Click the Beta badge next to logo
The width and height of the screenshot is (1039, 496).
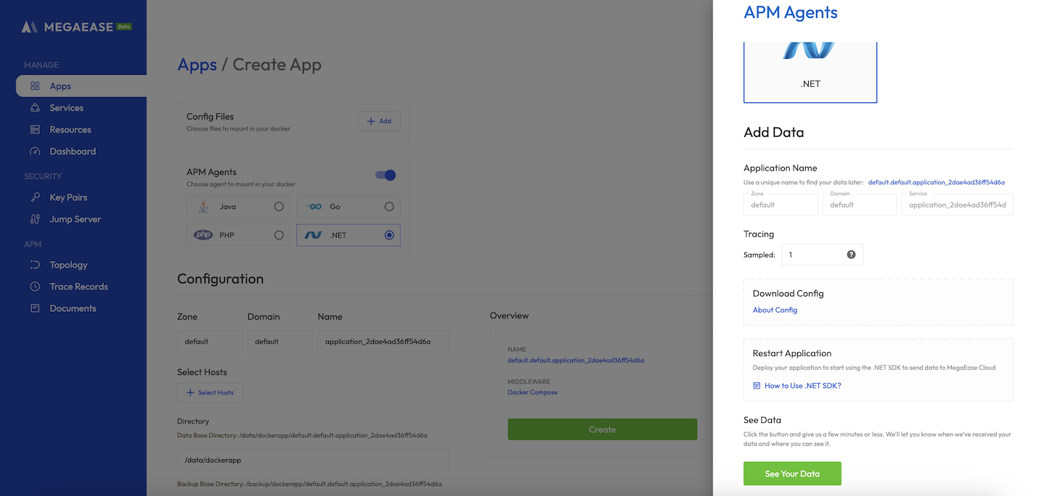tap(124, 27)
